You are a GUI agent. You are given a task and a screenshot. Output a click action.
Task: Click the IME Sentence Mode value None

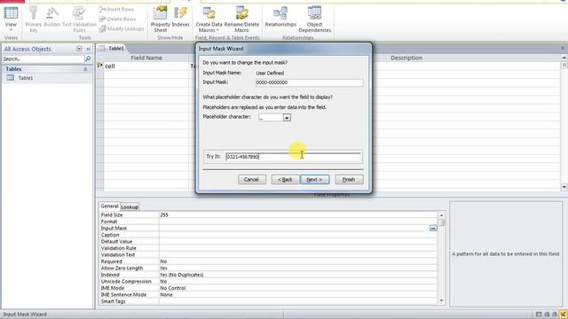298,295
